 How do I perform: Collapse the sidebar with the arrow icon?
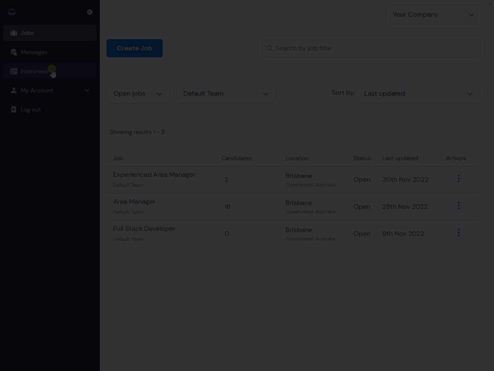pyautogui.click(x=90, y=12)
